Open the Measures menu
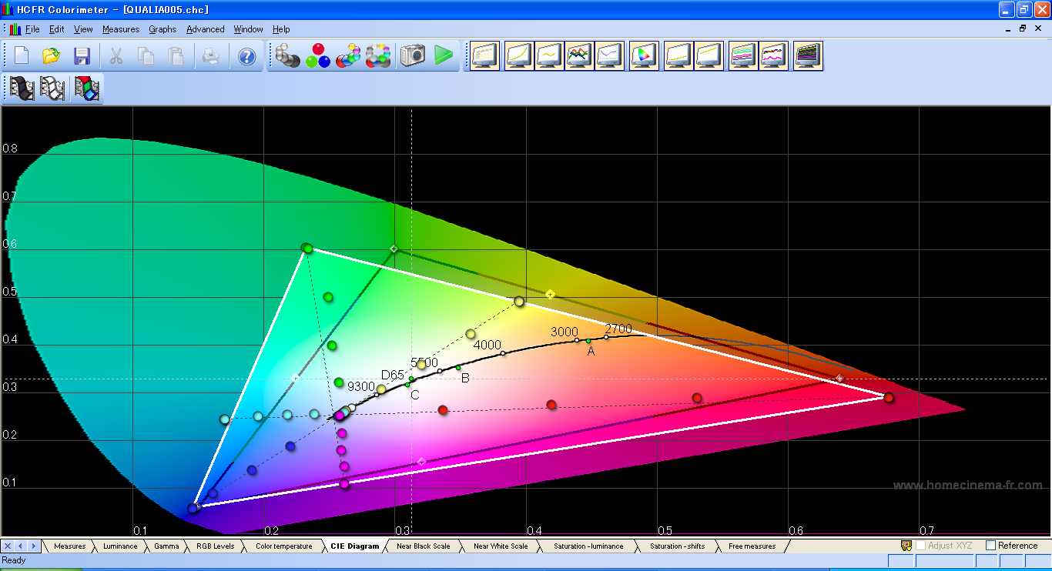The image size is (1052, 571). (x=121, y=29)
